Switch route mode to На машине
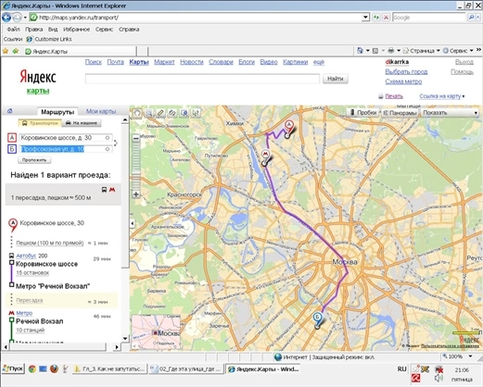Viewport: 483px width, 387px height. click(82, 123)
